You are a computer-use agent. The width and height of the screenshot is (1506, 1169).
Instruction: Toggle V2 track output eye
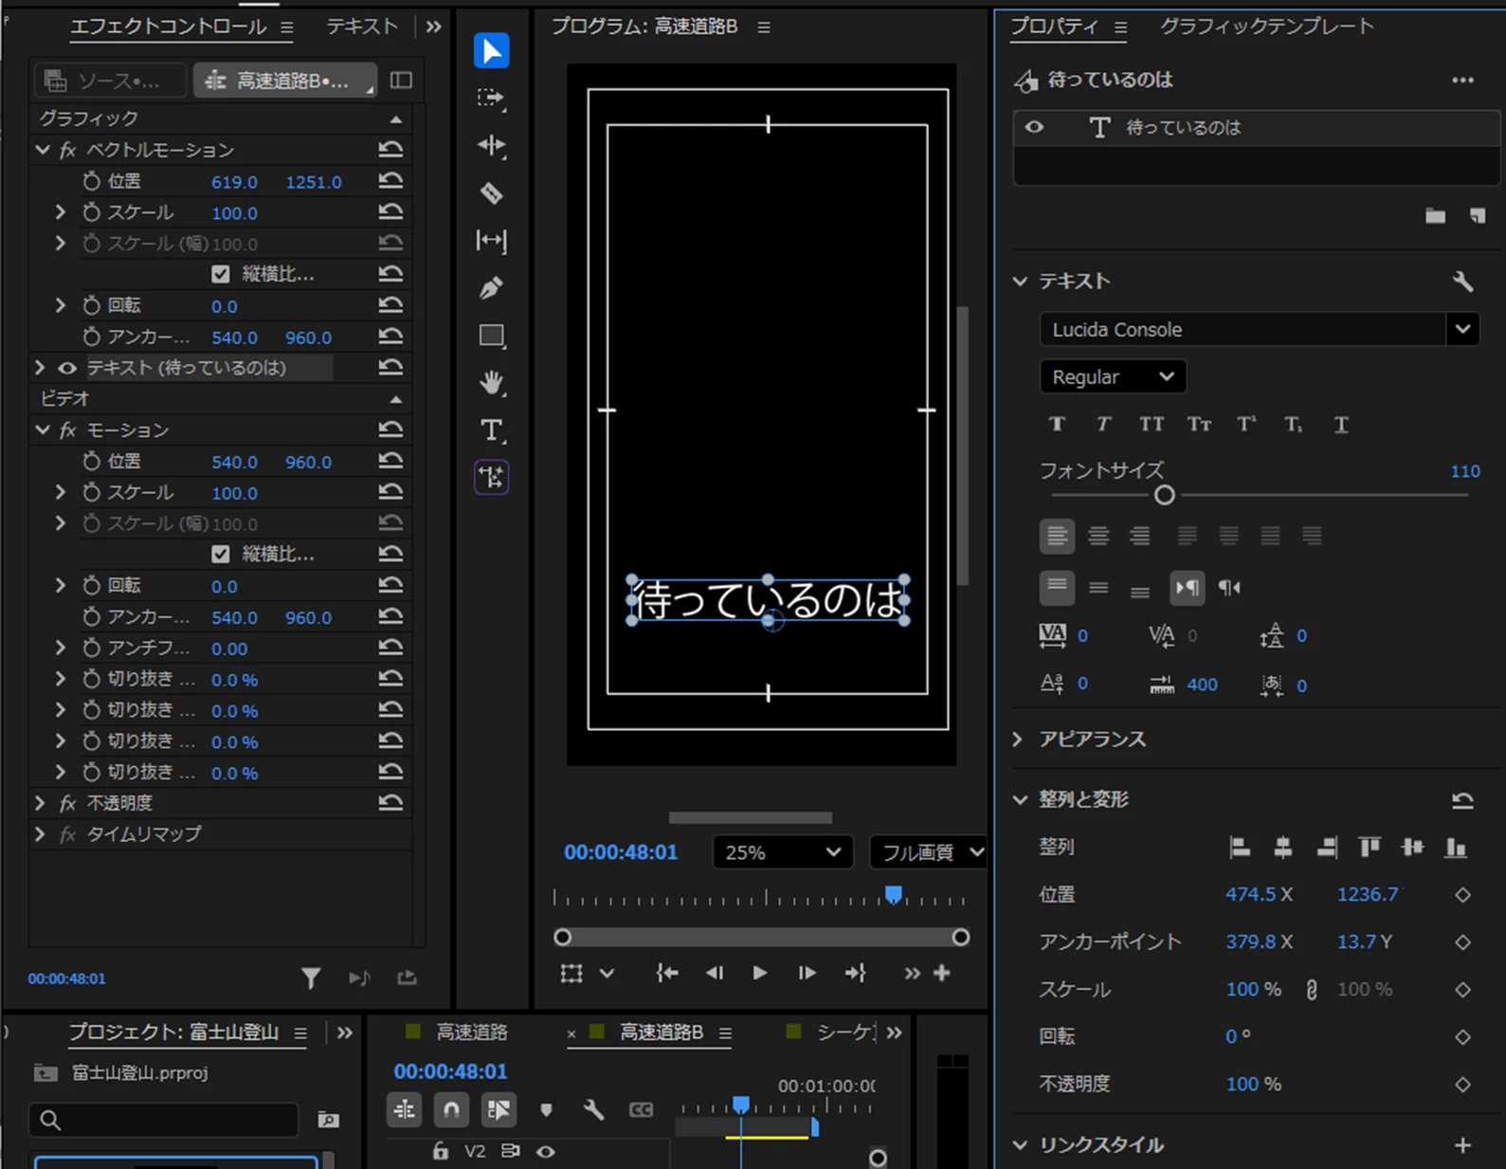coord(546,1152)
